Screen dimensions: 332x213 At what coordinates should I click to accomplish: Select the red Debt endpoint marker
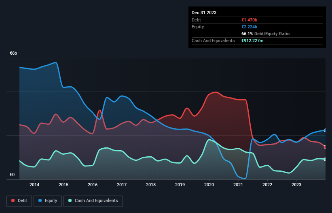[325, 147]
